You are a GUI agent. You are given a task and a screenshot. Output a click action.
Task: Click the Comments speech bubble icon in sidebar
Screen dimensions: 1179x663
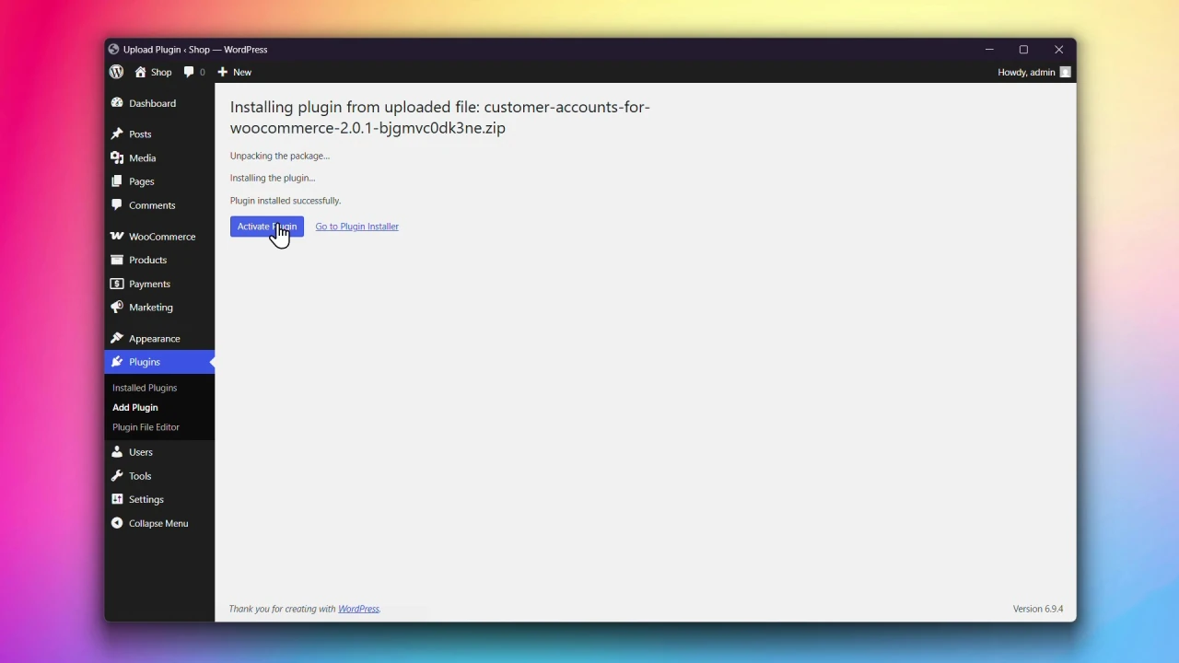117,205
